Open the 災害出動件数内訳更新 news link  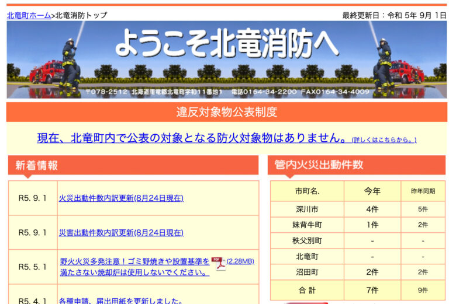121,233
